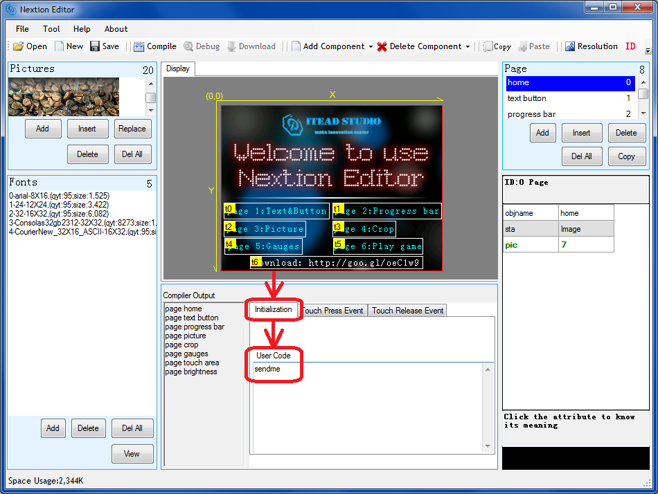The width and height of the screenshot is (658, 494).
Task: Add a picture in Pictures panel
Action: click(x=43, y=129)
